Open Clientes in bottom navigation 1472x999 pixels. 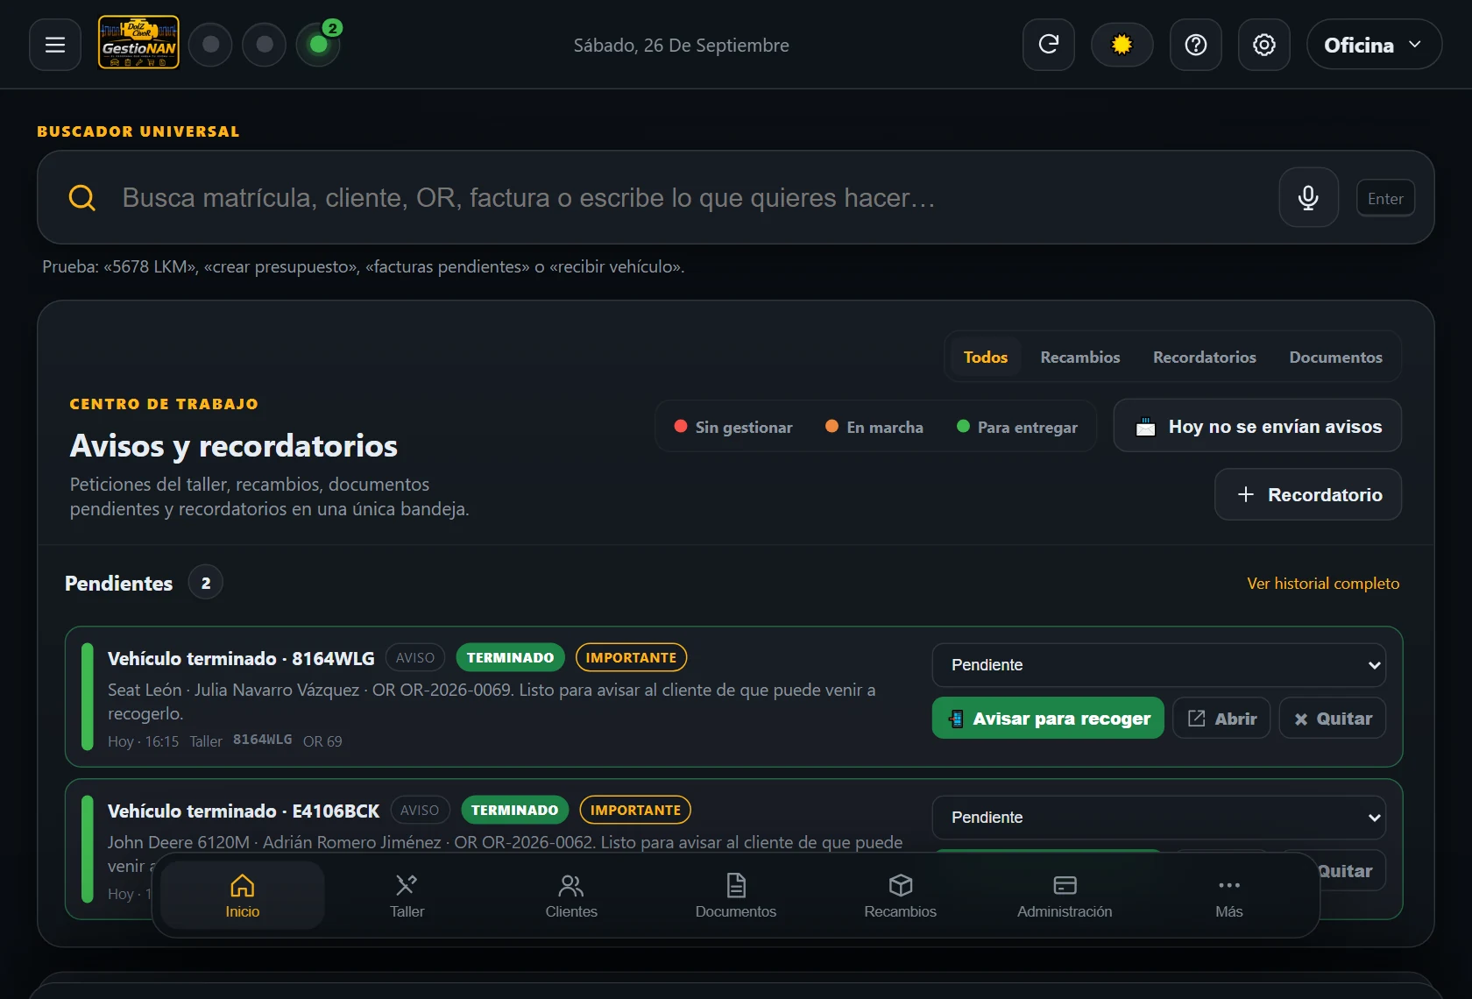pos(571,896)
